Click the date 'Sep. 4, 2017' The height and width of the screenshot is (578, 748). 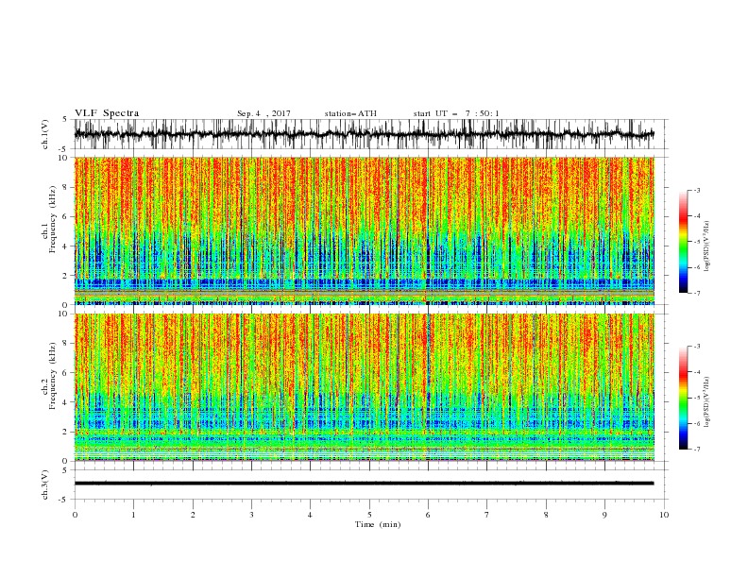click(263, 113)
